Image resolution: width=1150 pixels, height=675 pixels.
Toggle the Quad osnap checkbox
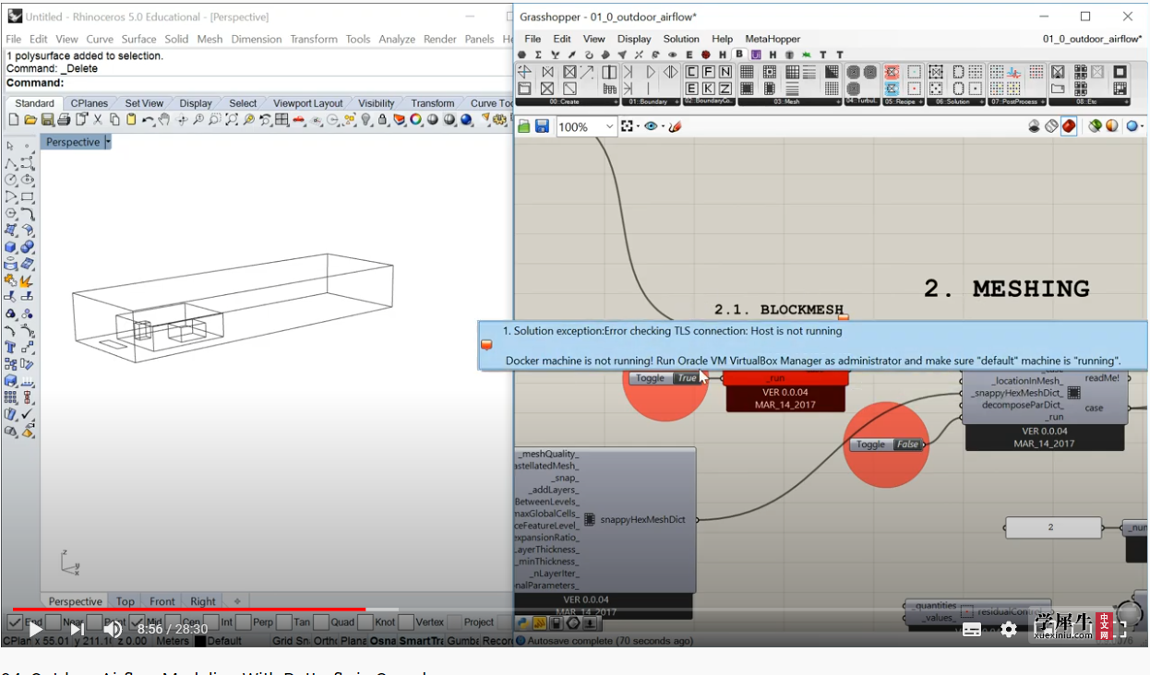pos(321,622)
